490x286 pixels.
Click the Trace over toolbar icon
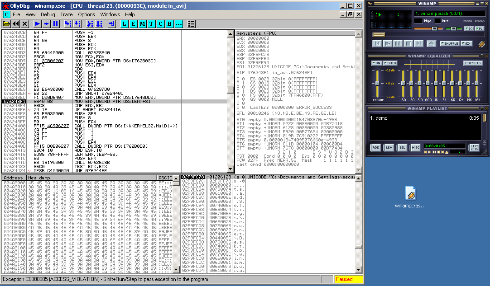(x=99, y=23)
